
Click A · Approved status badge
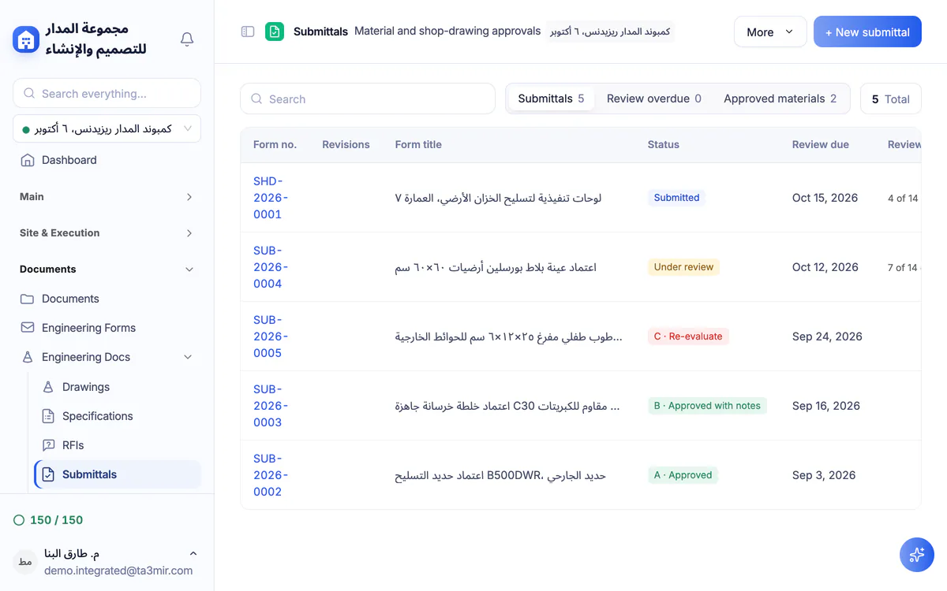coord(683,475)
